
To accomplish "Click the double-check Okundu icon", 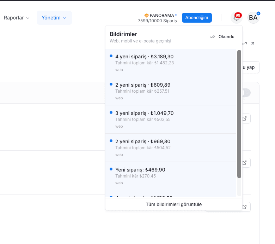I will coord(213,37).
